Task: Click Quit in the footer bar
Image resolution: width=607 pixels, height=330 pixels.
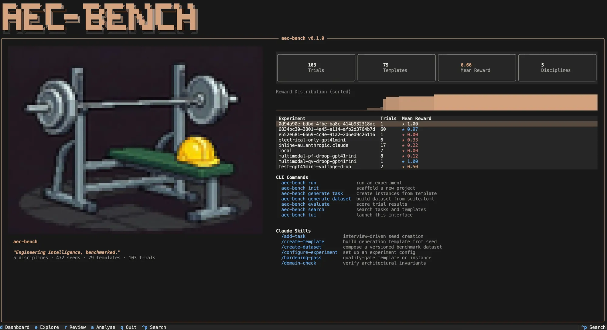Action: 128,327
